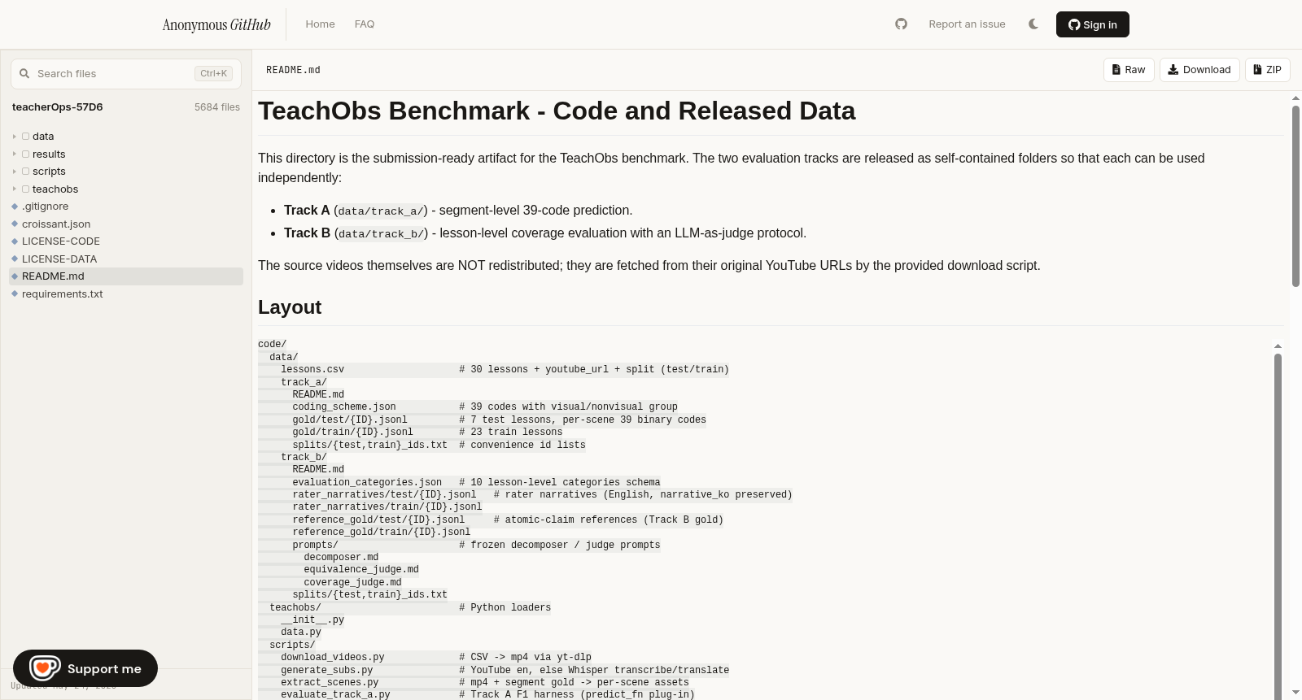Click the croissant.json file diamond icon
1302x700 pixels.
pyautogui.click(x=15, y=224)
